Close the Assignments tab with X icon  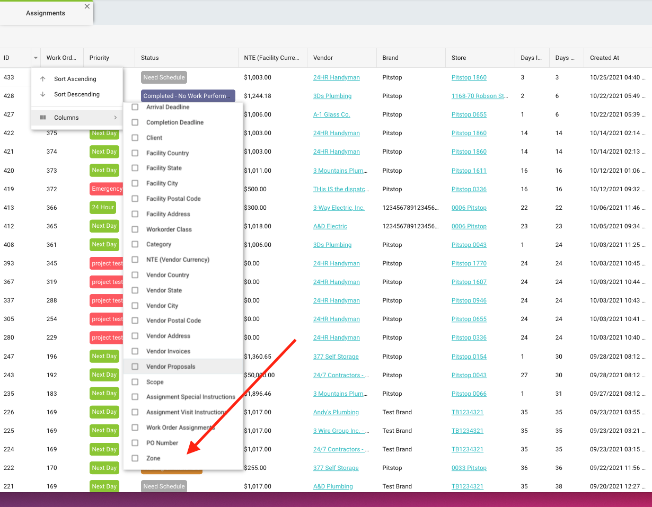[87, 7]
